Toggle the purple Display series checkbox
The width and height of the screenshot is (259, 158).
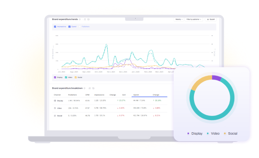click(x=55, y=77)
